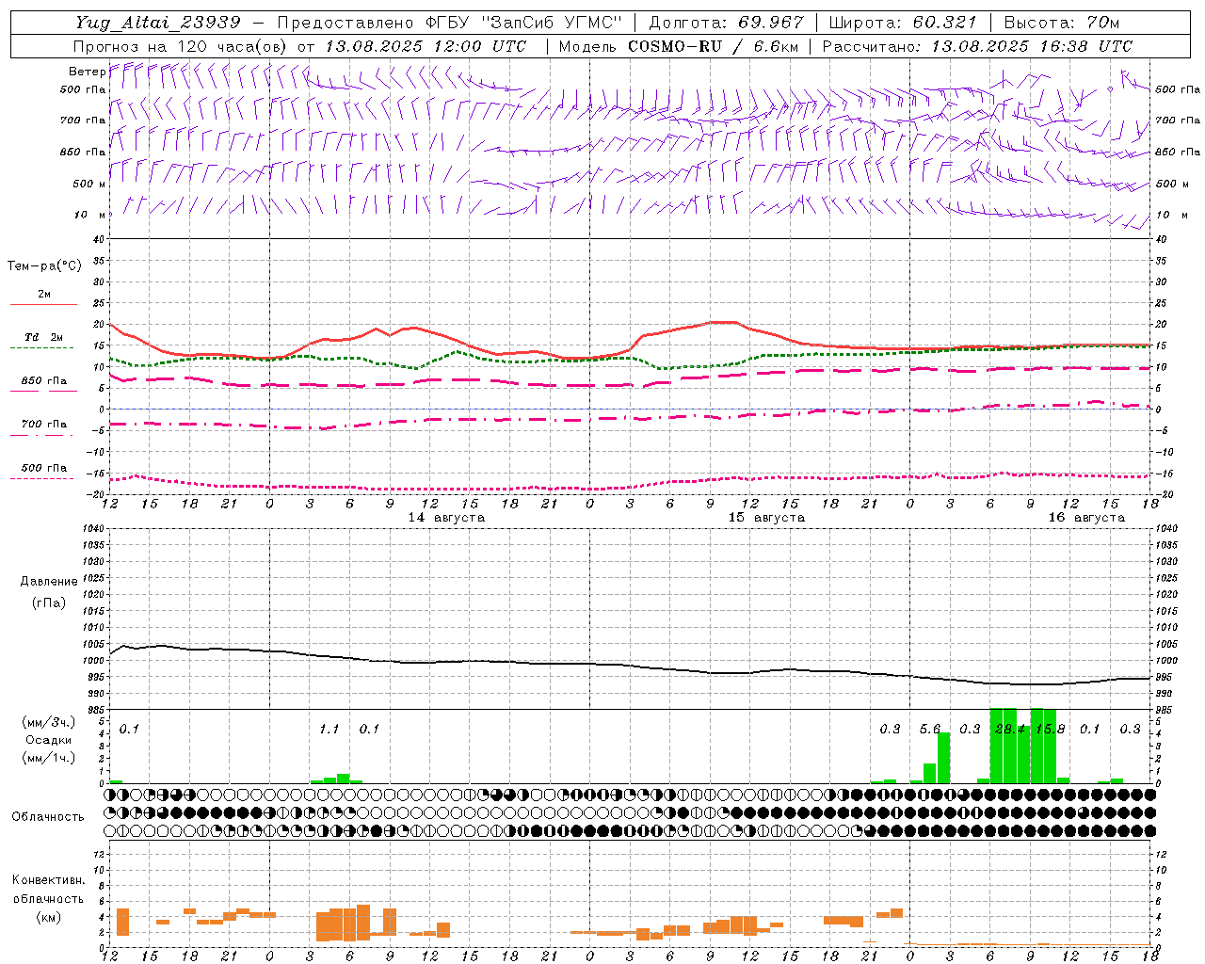Click the station title Yug_Altai_23939

(x=159, y=22)
